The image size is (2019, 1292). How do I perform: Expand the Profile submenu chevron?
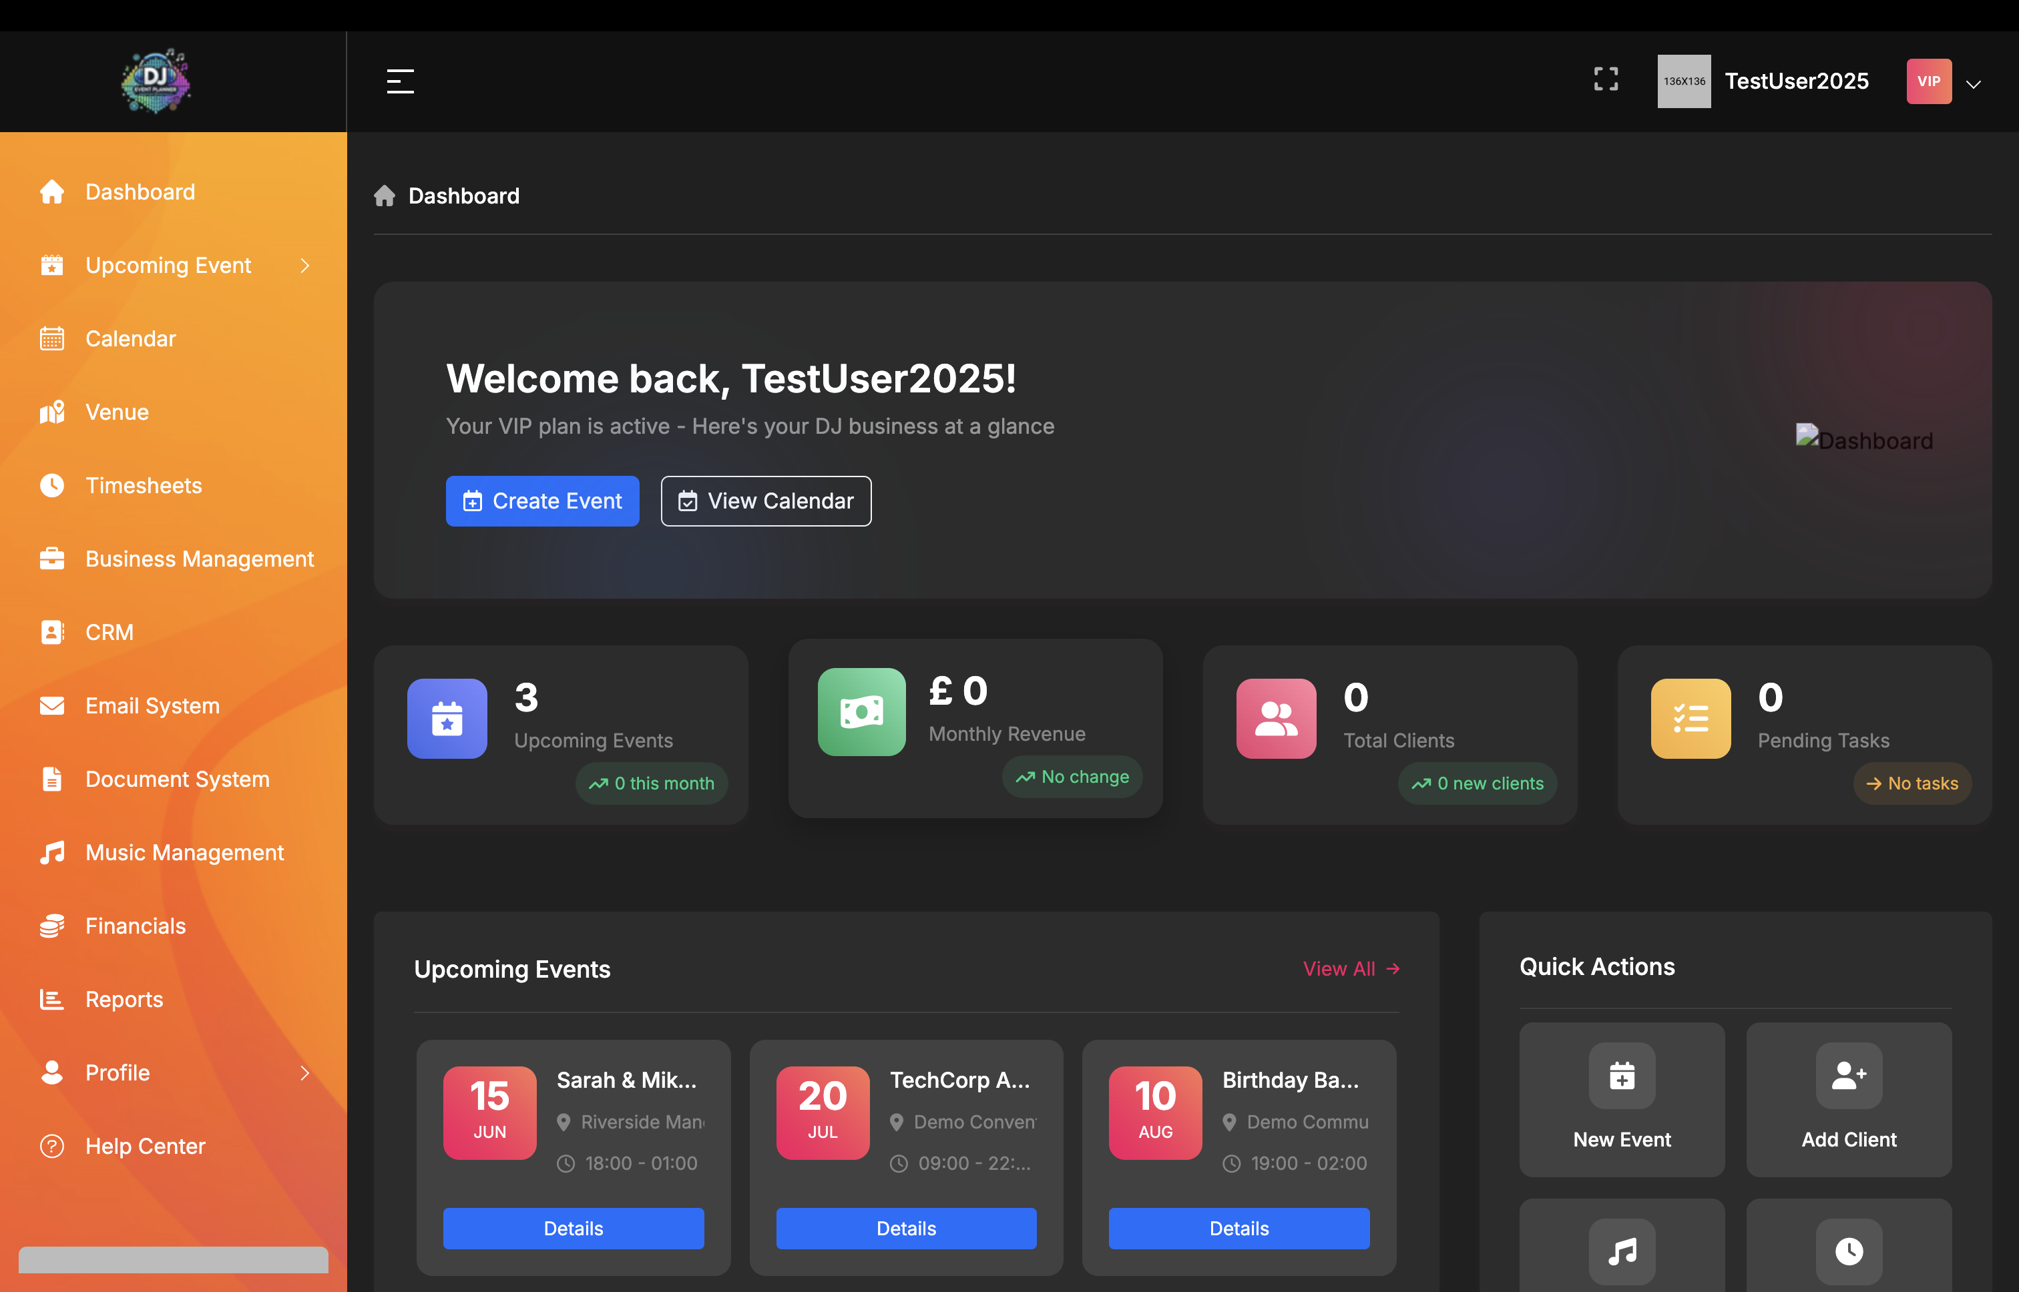tap(304, 1073)
